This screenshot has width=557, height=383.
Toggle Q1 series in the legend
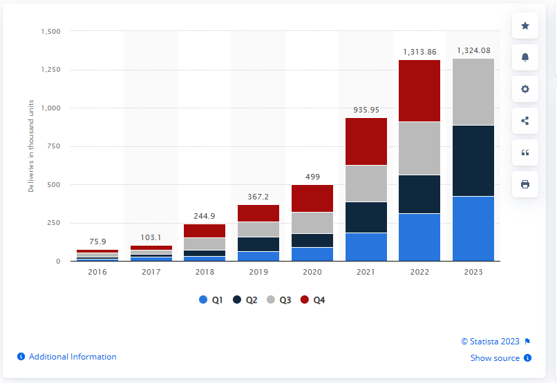pyautogui.click(x=211, y=300)
